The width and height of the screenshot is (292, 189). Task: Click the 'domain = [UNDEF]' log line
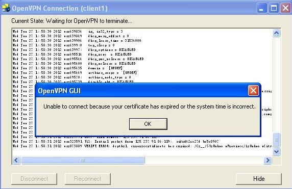(x=68, y=68)
